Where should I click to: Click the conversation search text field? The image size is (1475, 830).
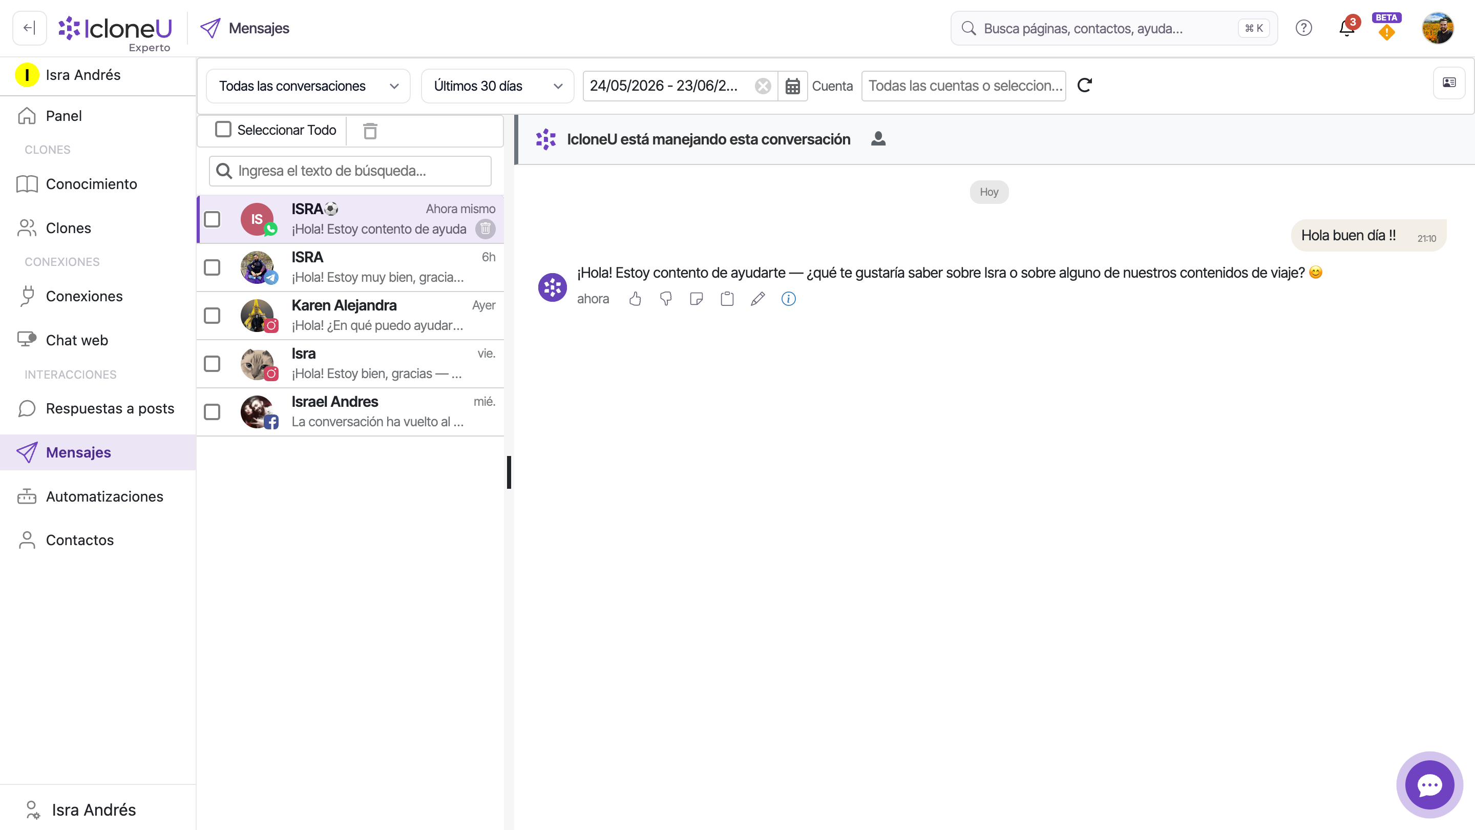click(350, 171)
